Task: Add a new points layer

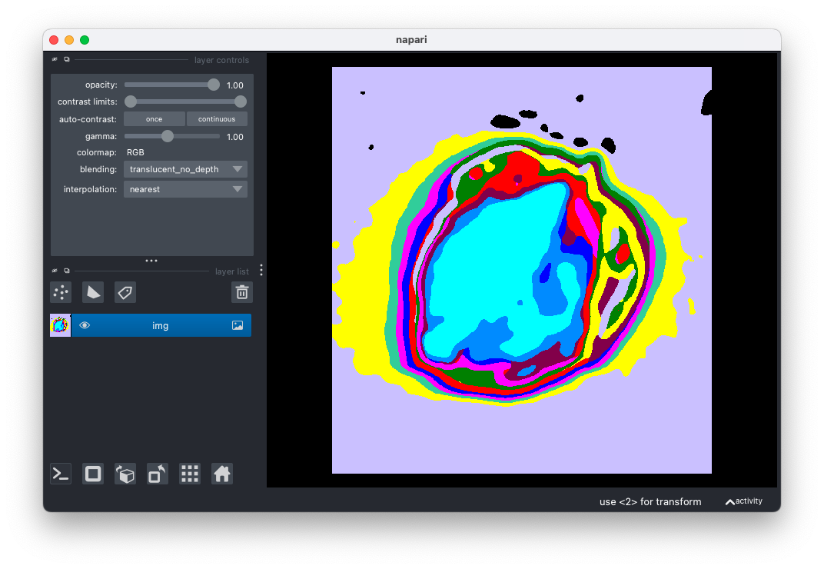Action: pos(61,292)
